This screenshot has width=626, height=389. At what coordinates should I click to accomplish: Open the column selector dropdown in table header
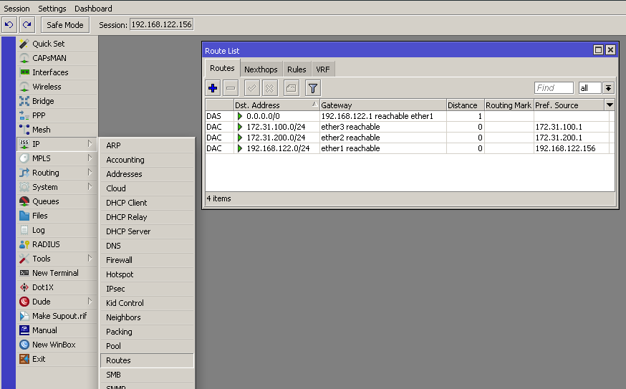tap(610, 105)
